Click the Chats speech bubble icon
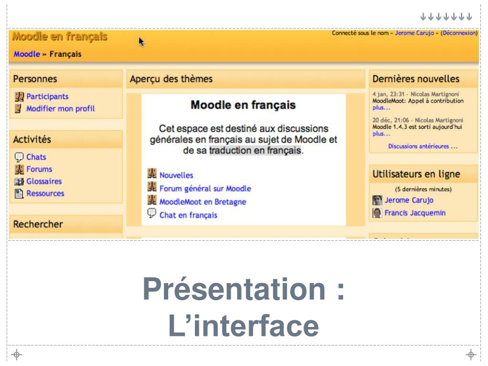Screen dimensions: 488x366 [19, 157]
